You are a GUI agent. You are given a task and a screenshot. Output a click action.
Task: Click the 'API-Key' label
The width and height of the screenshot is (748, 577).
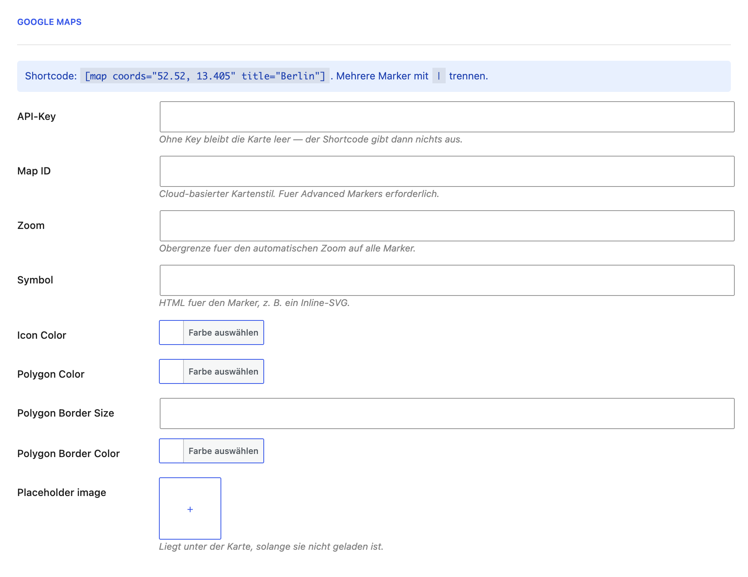click(x=37, y=116)
